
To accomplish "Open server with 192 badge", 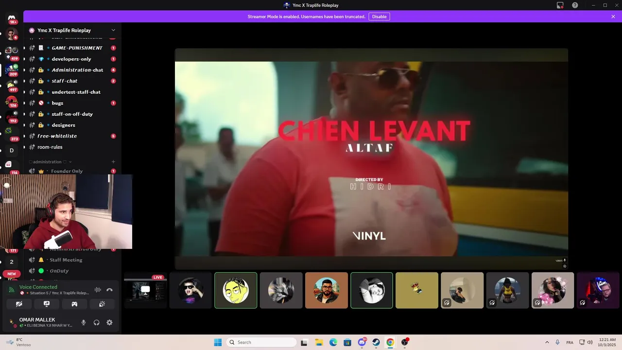I will 12,117.
